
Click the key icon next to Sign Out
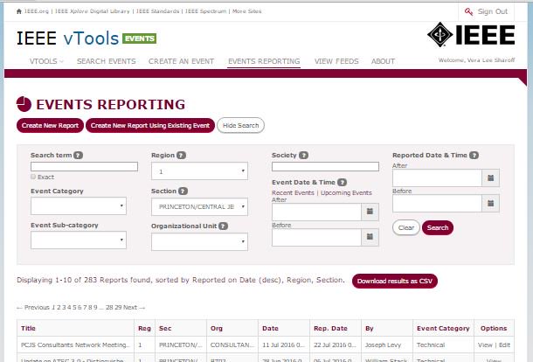[x=468, y=11]
